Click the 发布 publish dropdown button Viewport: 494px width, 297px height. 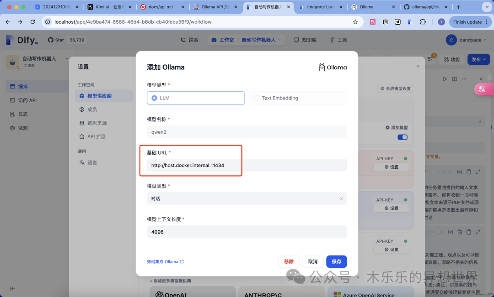(478, 59)
